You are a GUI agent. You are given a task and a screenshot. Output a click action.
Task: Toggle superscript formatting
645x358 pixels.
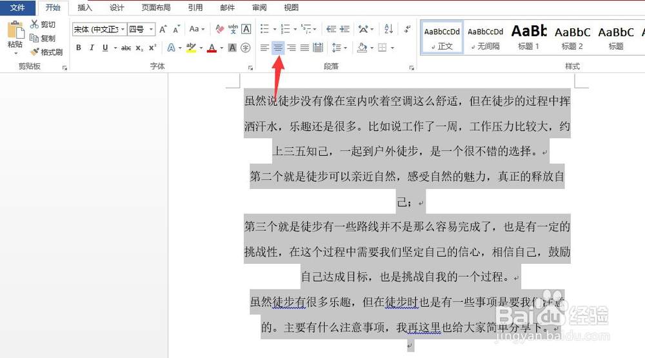tap(153, 48)
